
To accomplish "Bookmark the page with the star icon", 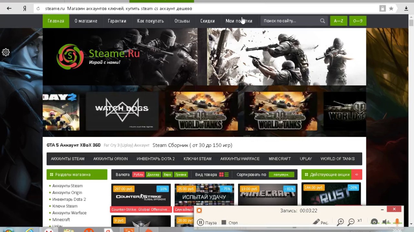I will point(391,8).
